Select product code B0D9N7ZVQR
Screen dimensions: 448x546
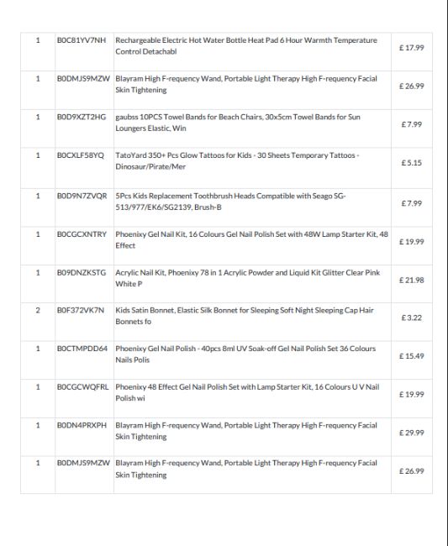(82, 196)
